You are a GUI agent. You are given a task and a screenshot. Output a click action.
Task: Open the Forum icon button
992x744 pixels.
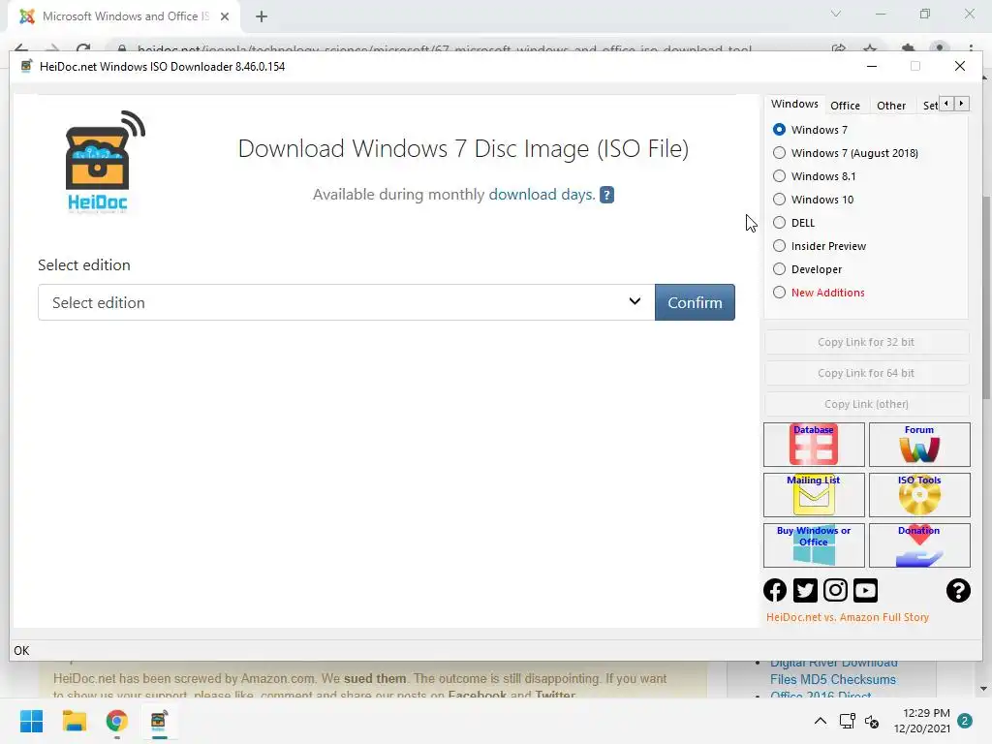click(x=919, y=445)
